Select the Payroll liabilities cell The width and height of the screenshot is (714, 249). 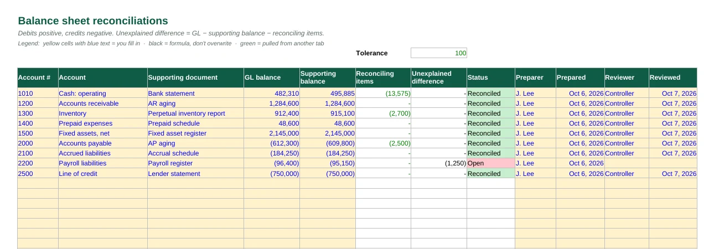(103, 163)
